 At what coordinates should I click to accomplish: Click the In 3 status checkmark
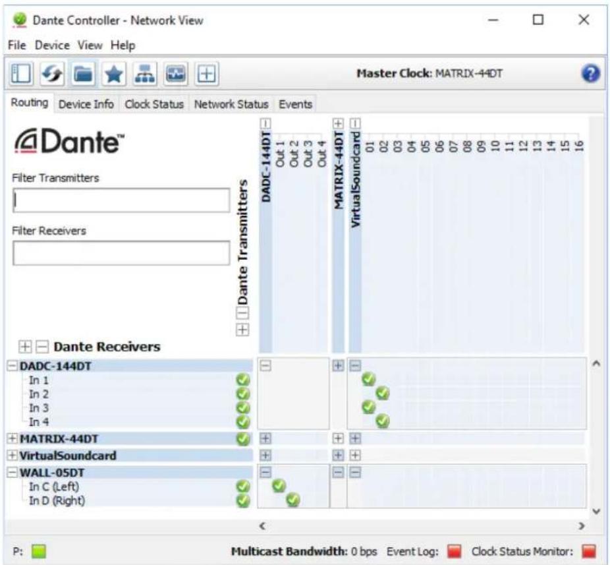[x=243, y=407]
